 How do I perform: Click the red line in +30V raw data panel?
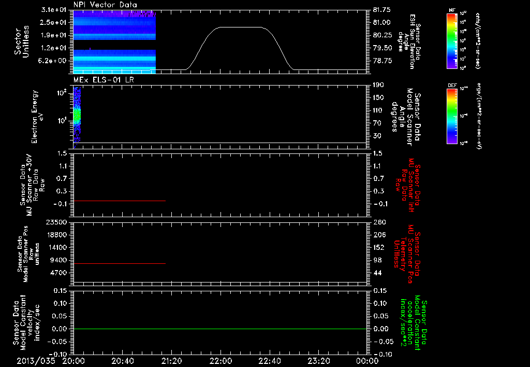click(120, 201)
